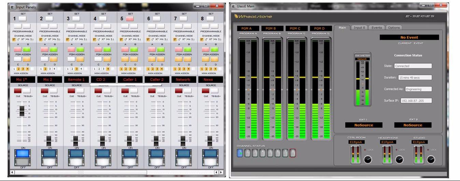Toggle PGM A assign on channel 1

pos(18,49)
